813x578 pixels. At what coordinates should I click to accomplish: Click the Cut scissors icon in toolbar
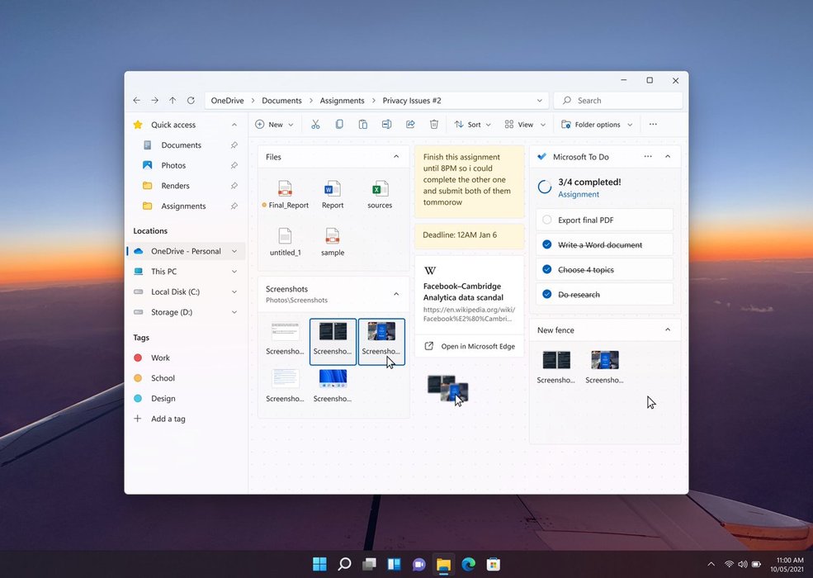tap(315, 125)
